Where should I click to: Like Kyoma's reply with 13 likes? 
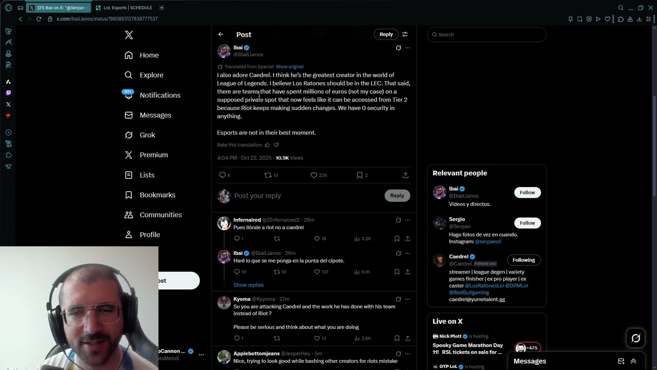click(317, 338)
